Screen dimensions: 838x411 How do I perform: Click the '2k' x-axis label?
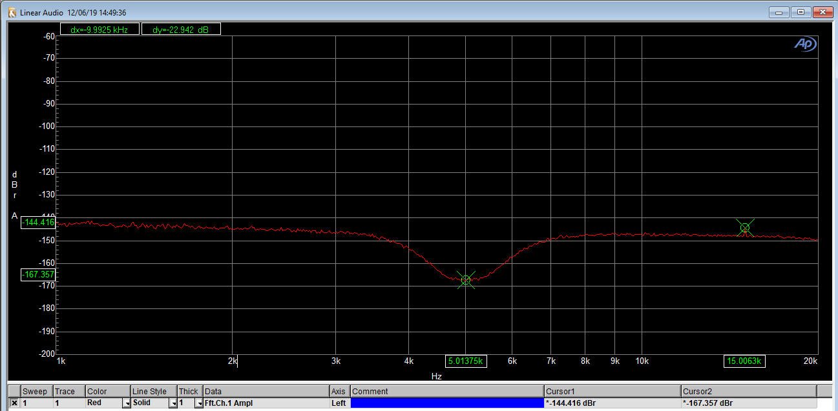233,361
